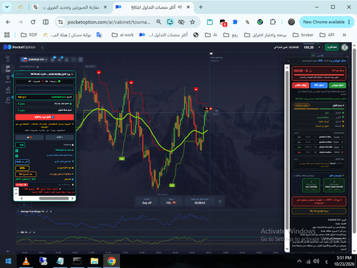Open the API bookmarks folder

pyautogui.click(x=327, y=35)
